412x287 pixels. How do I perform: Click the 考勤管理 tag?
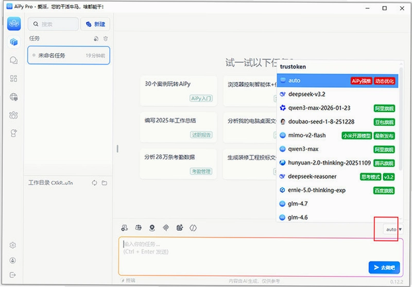201,172
